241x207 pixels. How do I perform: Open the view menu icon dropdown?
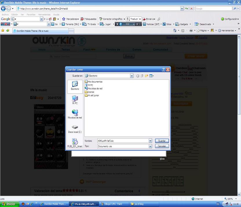point(151,76)
